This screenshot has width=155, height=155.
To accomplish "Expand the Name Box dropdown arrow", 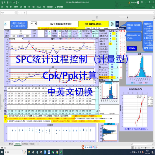I will (x=14, y=13).
